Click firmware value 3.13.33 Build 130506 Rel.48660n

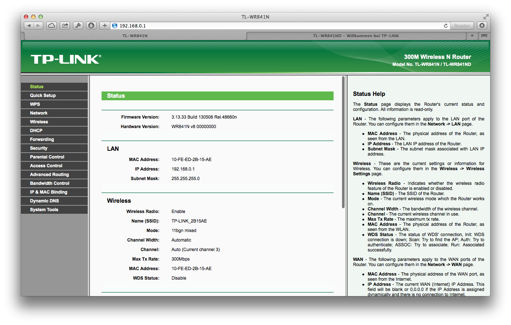pos(204,117)
